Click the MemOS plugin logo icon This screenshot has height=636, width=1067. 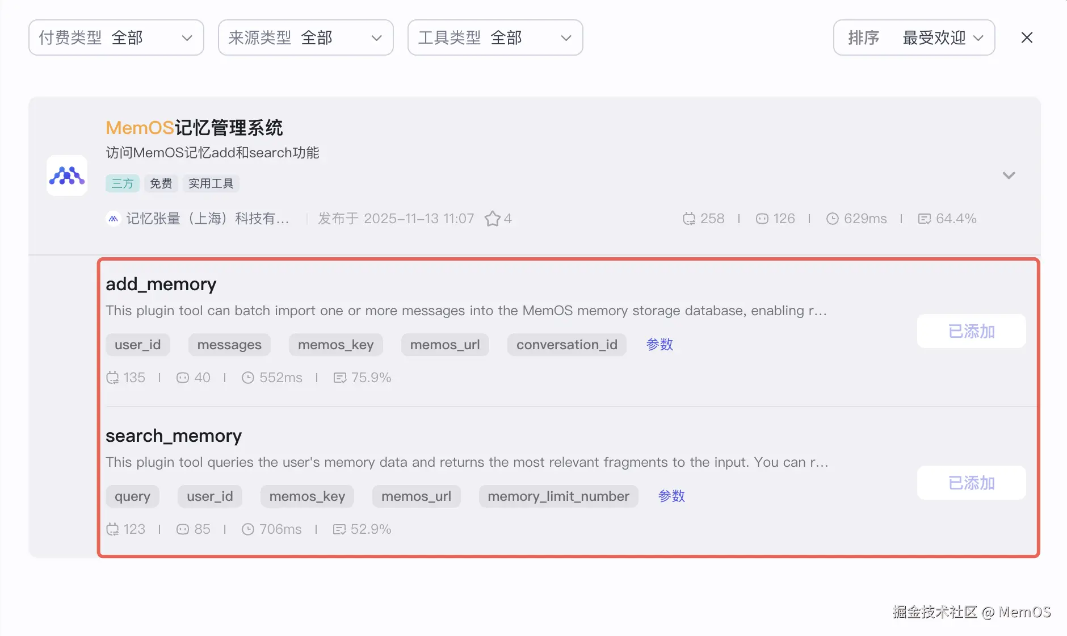tap(67, 175)
